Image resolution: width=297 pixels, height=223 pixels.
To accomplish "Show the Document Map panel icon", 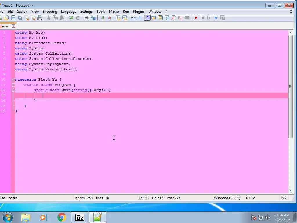I will [x=160, y=18].
